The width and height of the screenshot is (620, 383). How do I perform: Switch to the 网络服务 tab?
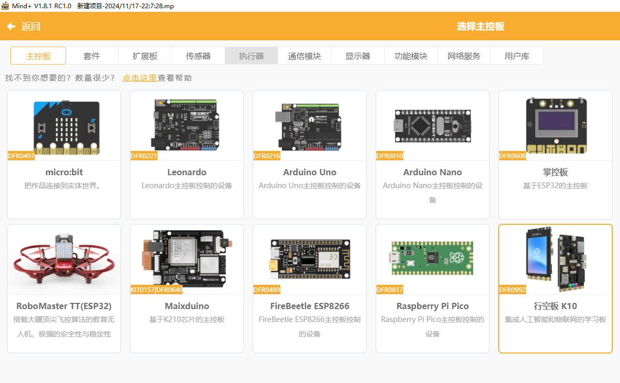[464, 56]
